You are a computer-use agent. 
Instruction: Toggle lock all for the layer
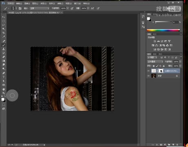coord(164,66)
